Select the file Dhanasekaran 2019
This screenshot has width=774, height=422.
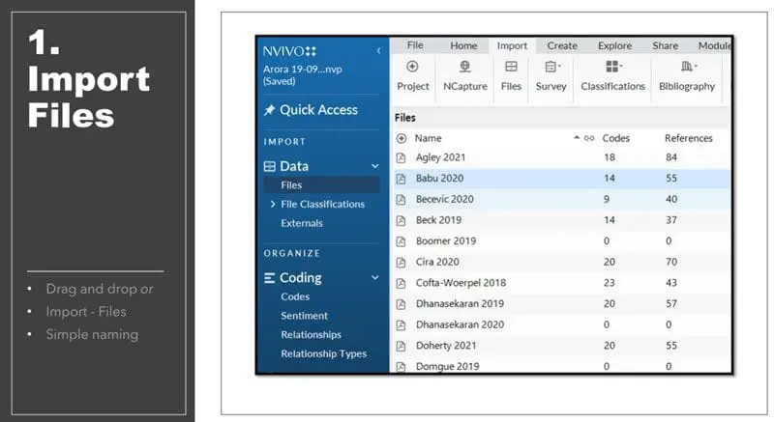(x=460, y=304)
